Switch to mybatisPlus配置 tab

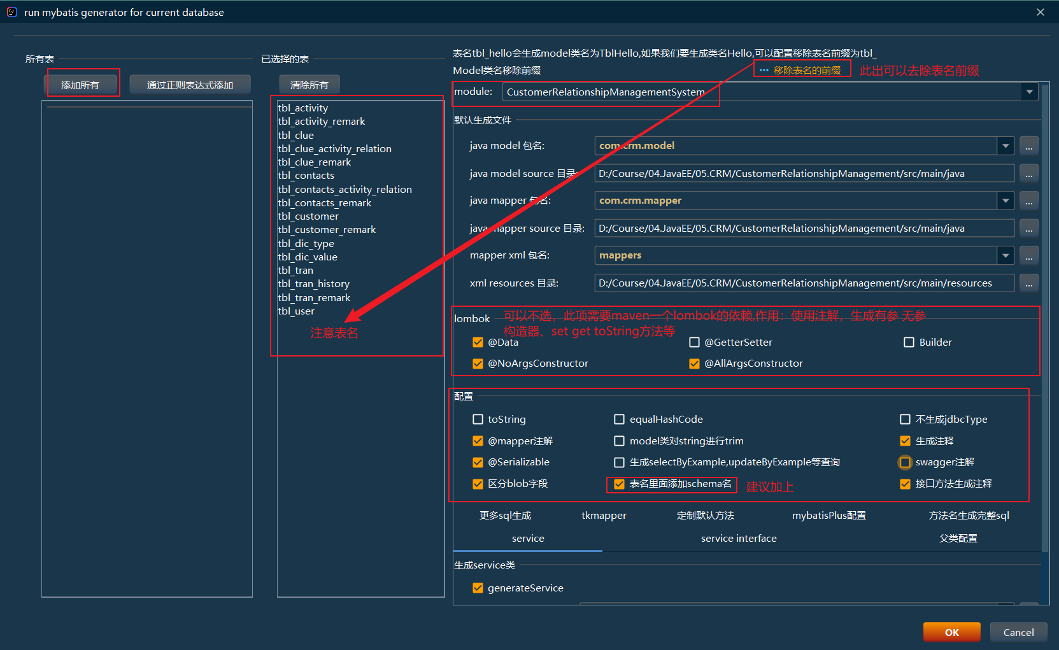pos(829,516)
